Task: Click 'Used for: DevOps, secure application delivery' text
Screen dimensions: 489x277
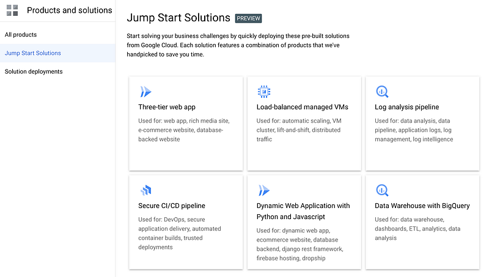Action: tap(180, 233)
